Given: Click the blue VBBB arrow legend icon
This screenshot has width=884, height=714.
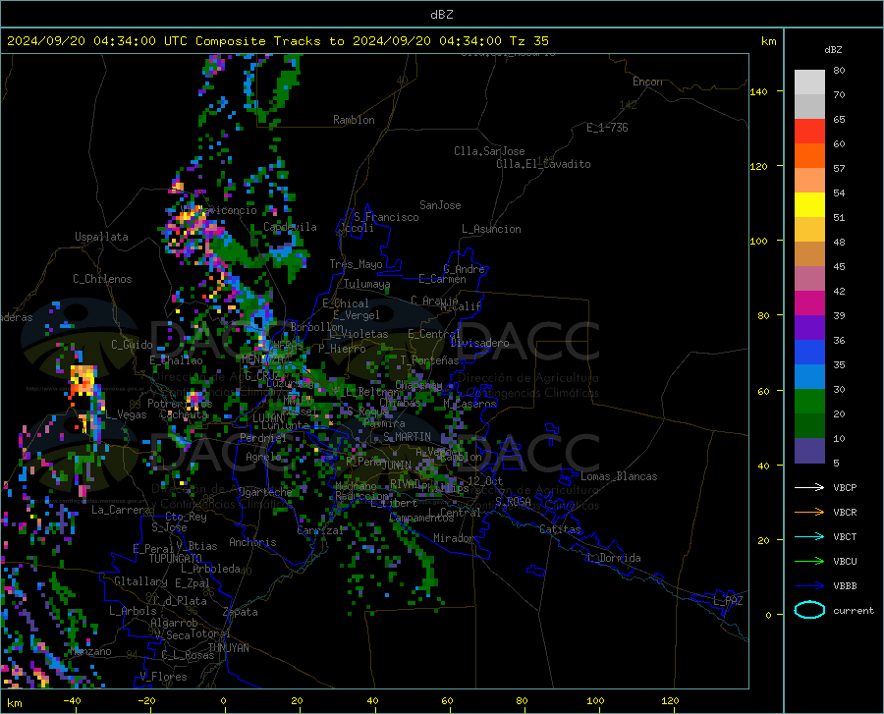Looking at the screenshot, I should [809, 586].
